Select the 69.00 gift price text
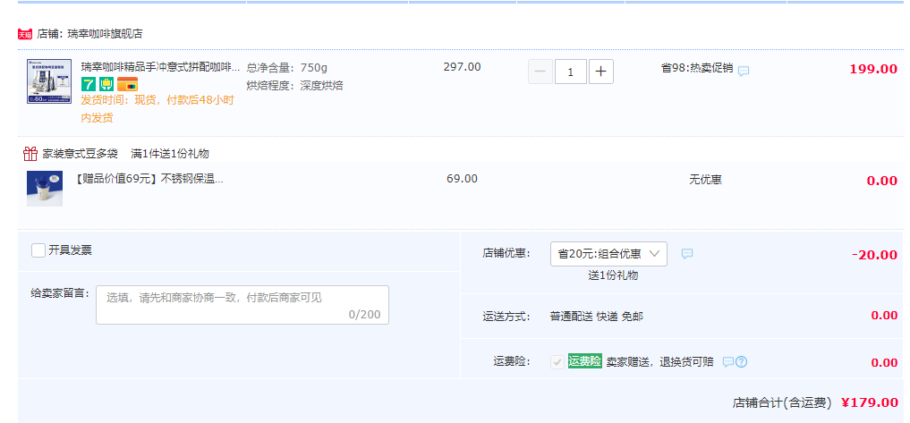This screenshot has width=910, height=423. (463, 179)
